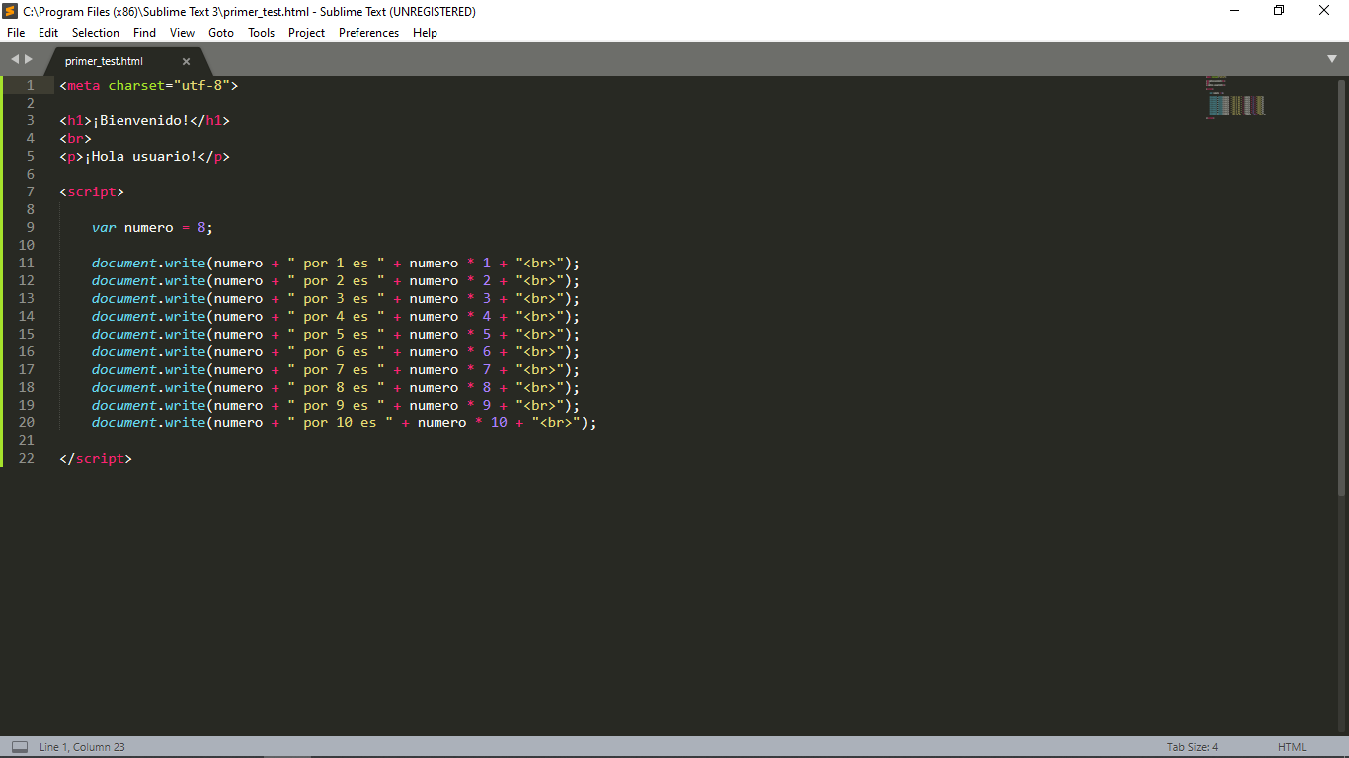The height and width of the screenshot is (758, 1349).
Task: Open the View menu
Action: (x=182, y=33)
